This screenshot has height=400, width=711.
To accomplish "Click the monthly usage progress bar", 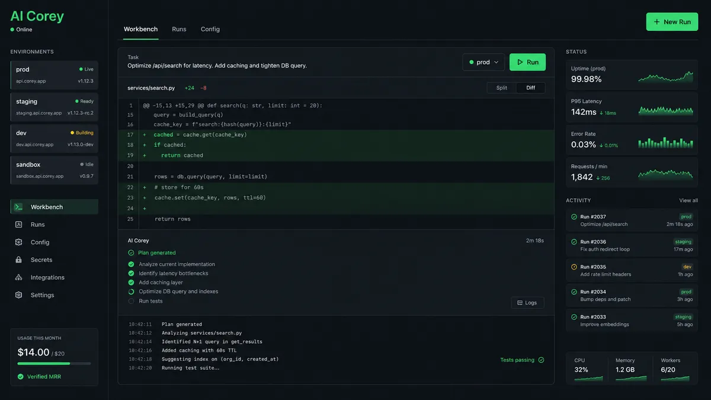I will 55,363.
